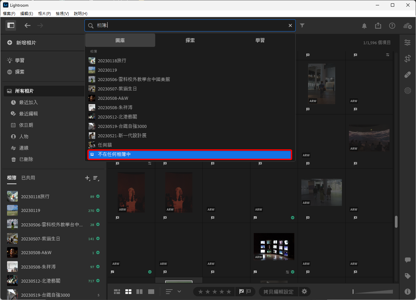The height and width of the screenshot is (300, 416).
Task: Switch to the 探索 search tab
Action: pos(190,40)
